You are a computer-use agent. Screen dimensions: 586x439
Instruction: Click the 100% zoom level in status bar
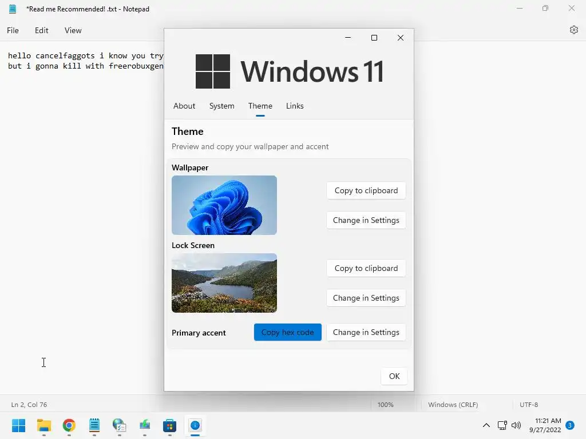[385, 405]
